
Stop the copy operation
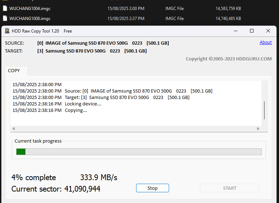click(153, 188)
